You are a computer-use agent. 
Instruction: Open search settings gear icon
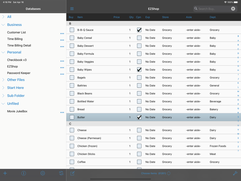[233, 9]
